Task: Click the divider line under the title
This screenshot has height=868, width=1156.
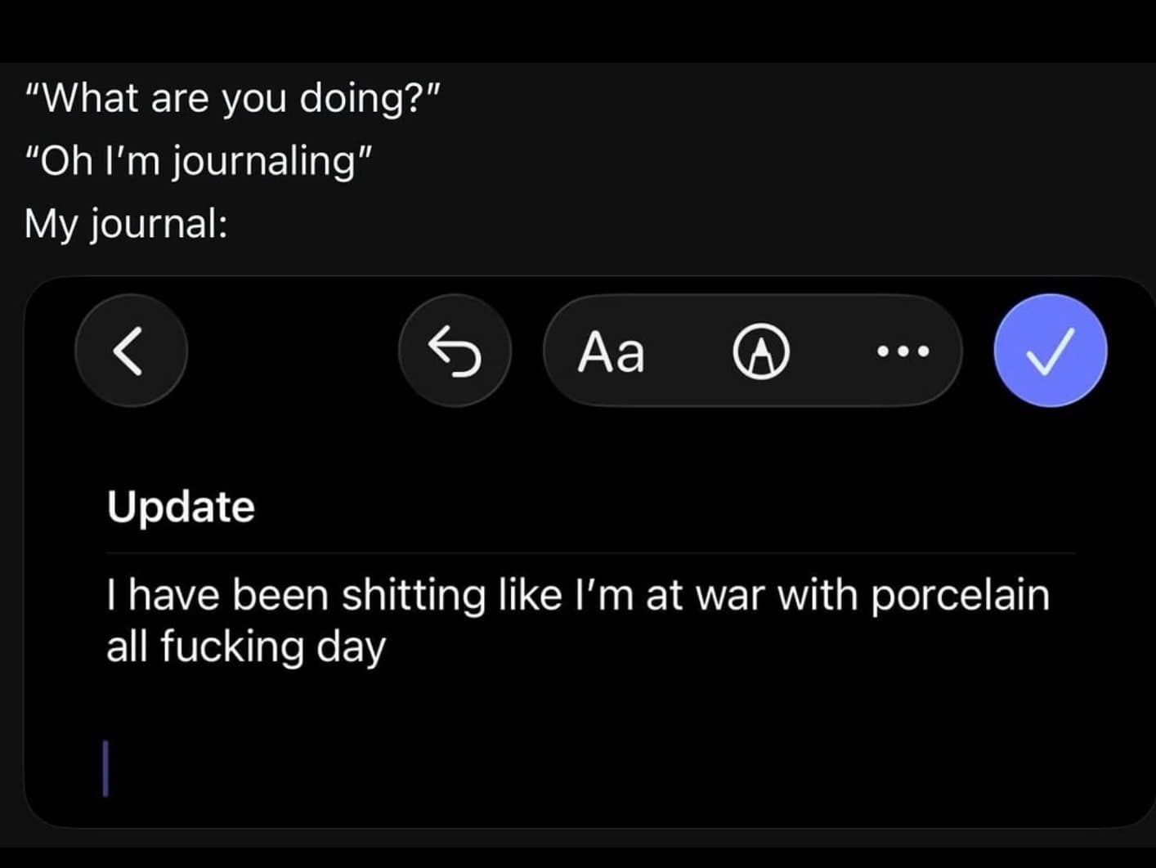Action: click(590, 553)
